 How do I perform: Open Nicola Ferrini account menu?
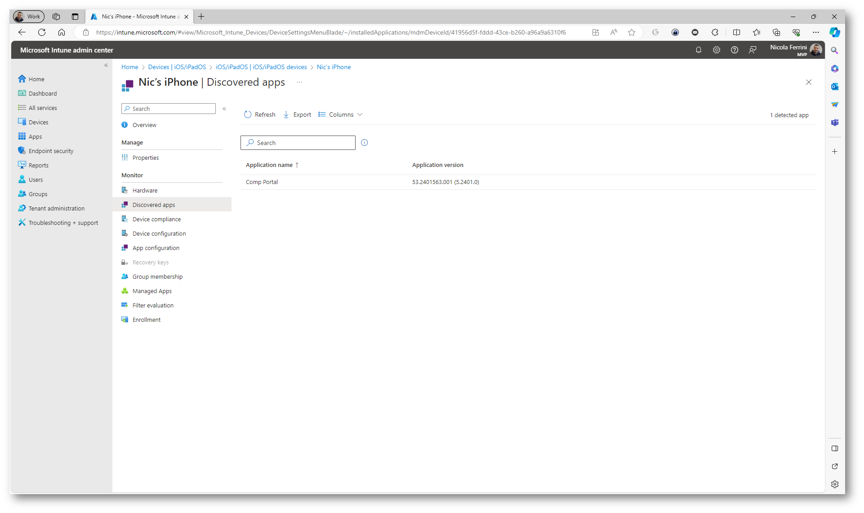(796, 50)
